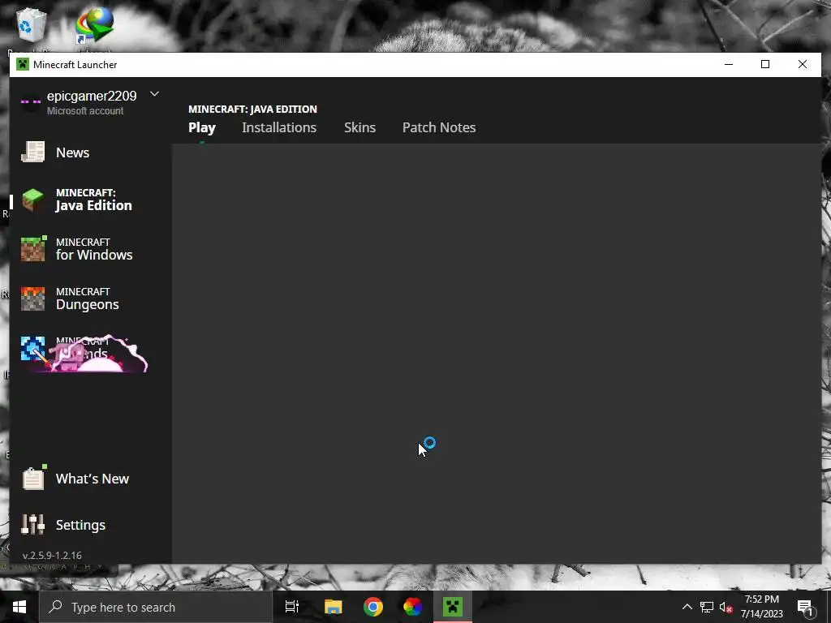Select the Java Edition grass block icon

32,200
